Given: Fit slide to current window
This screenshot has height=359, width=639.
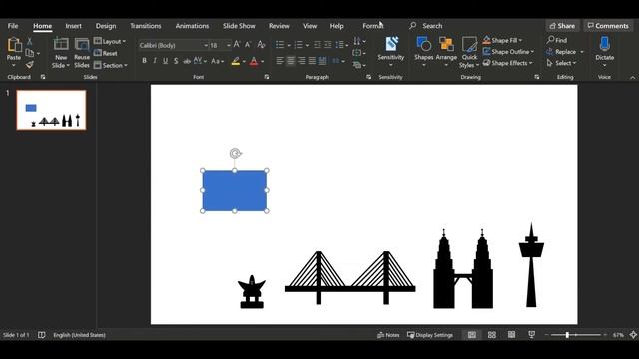Looking at the screenshot, I should tap(633, 335).
